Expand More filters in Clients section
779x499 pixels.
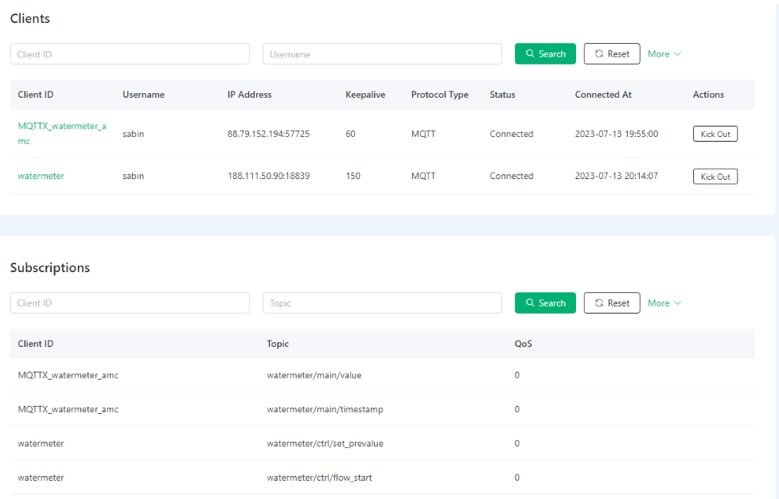click(x=664, y=54)
